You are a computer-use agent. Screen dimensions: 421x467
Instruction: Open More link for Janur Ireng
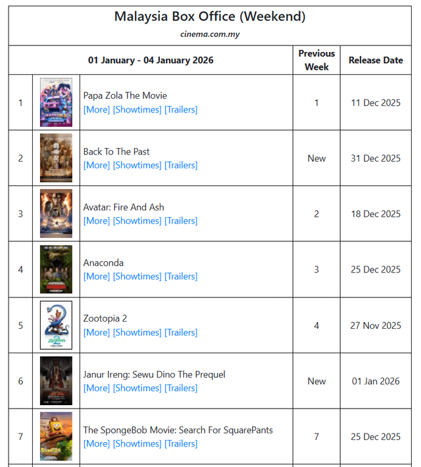(97, 388)
